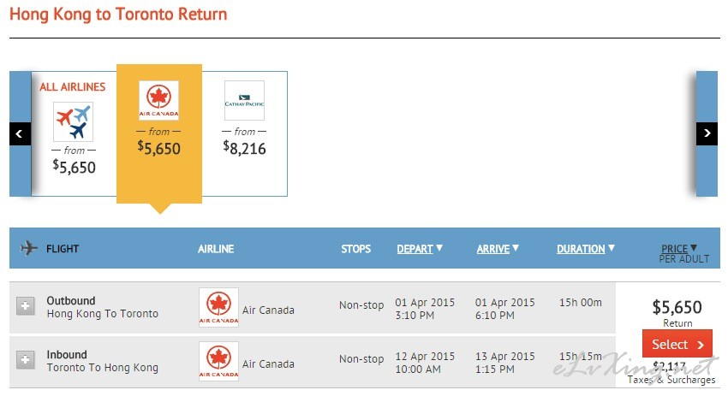Image resolution: width=728 pixels, height=396 pixels.
Task: Choose the Air Canada logo tile
Action: click(x=158, y=101)
